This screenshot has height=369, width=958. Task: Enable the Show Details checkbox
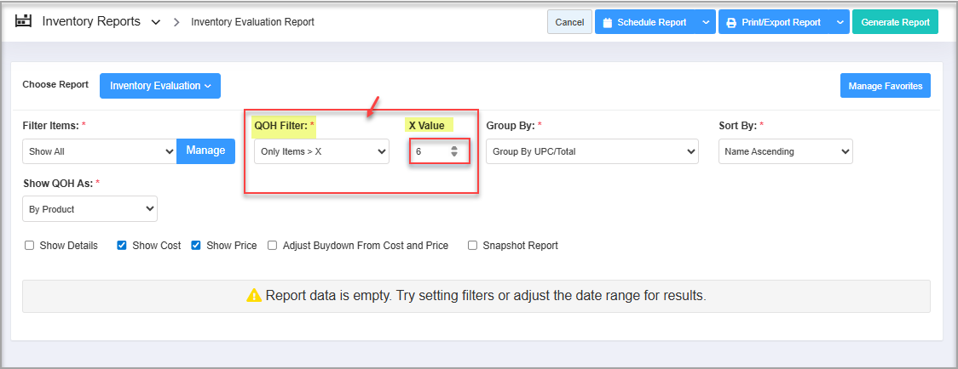coord(30,246)
